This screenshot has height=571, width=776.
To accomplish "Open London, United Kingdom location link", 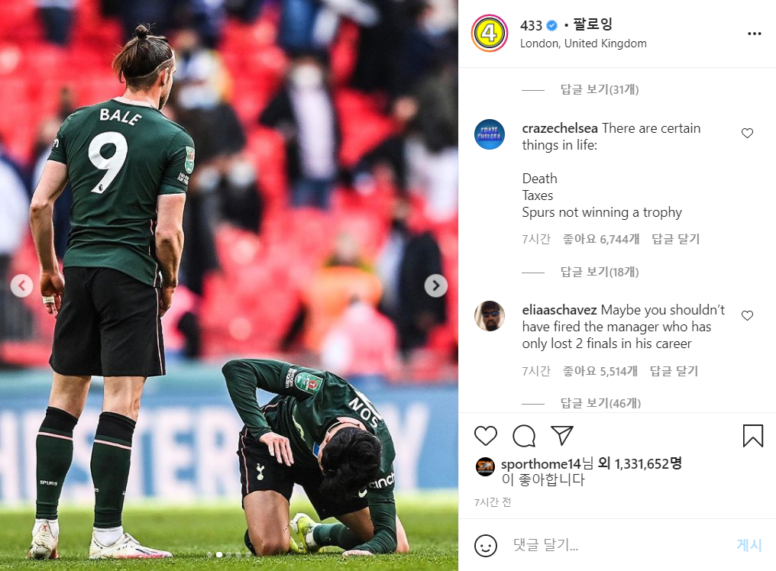I will point(583,44).
